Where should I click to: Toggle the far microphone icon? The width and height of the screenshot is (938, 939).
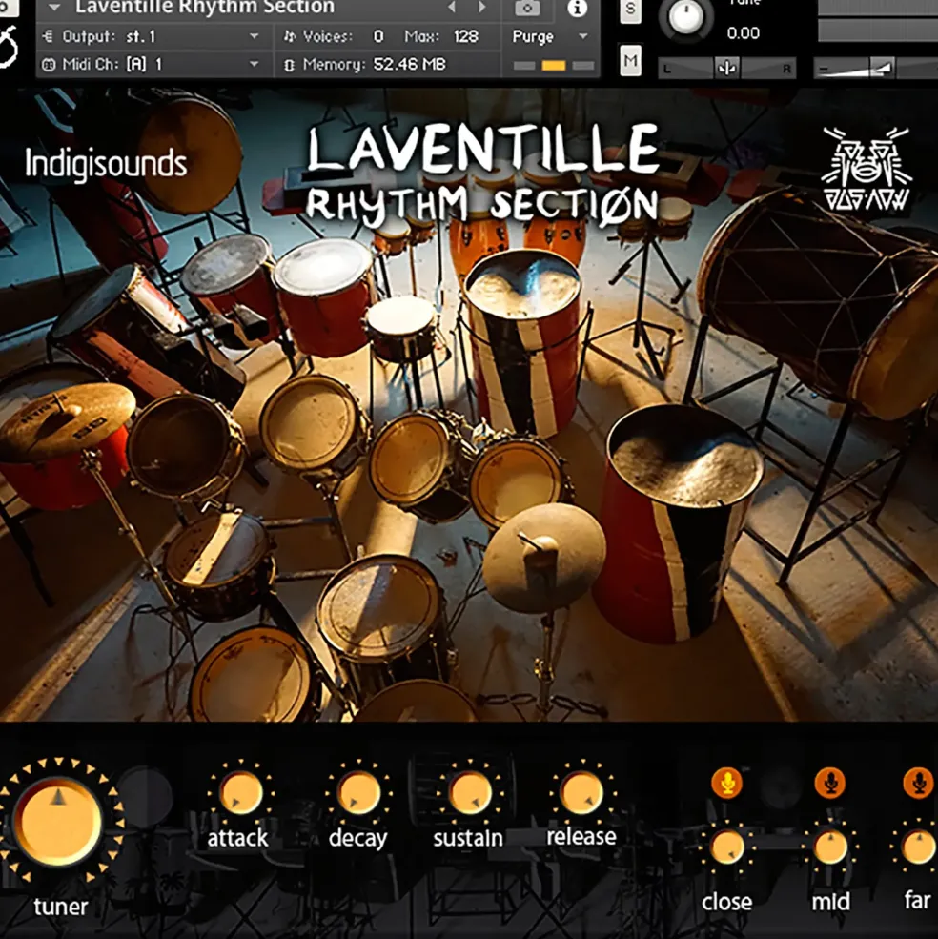[919, 783]
